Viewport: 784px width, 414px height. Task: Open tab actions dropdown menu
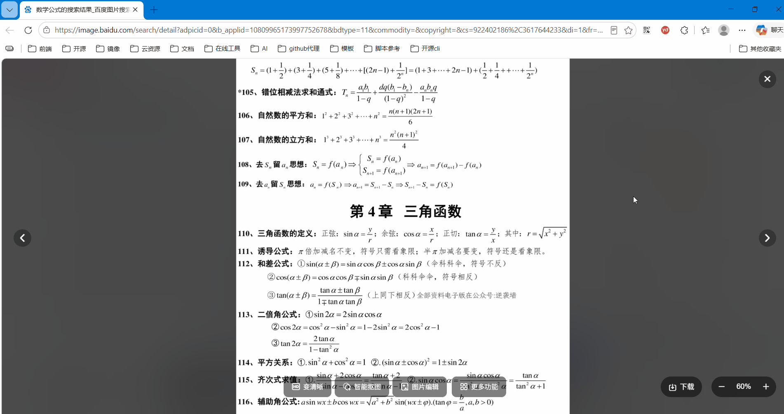[x=9, y=9]
